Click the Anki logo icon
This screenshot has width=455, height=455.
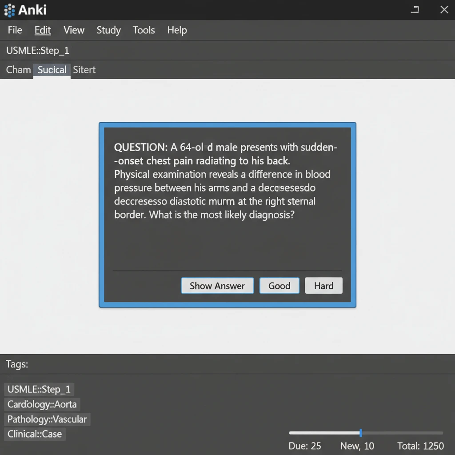(x=10, y=10)
